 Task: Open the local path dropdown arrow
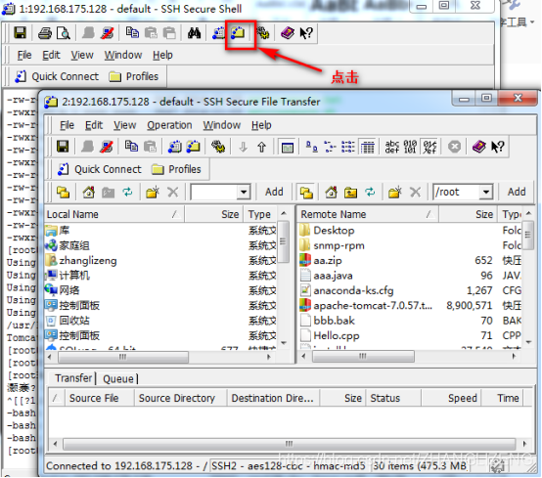click(244, 192)
